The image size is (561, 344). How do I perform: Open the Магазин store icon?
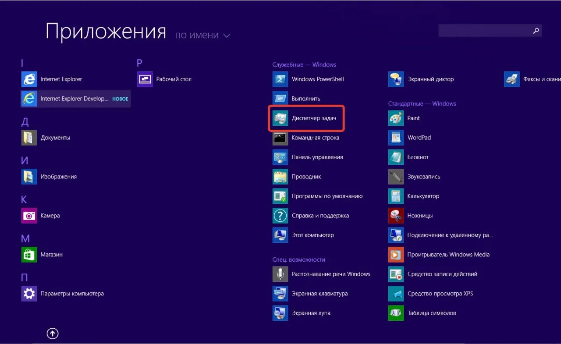click(x=29, y=255)
